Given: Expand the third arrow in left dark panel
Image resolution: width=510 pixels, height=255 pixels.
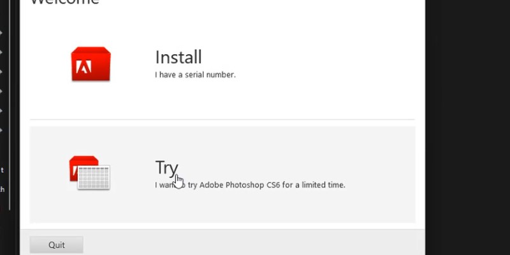Looking at the screenshot, I should (x=1, y=71).
